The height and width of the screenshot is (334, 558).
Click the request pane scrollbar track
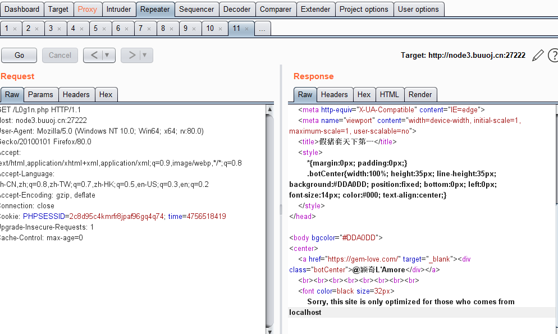point(270,221)
